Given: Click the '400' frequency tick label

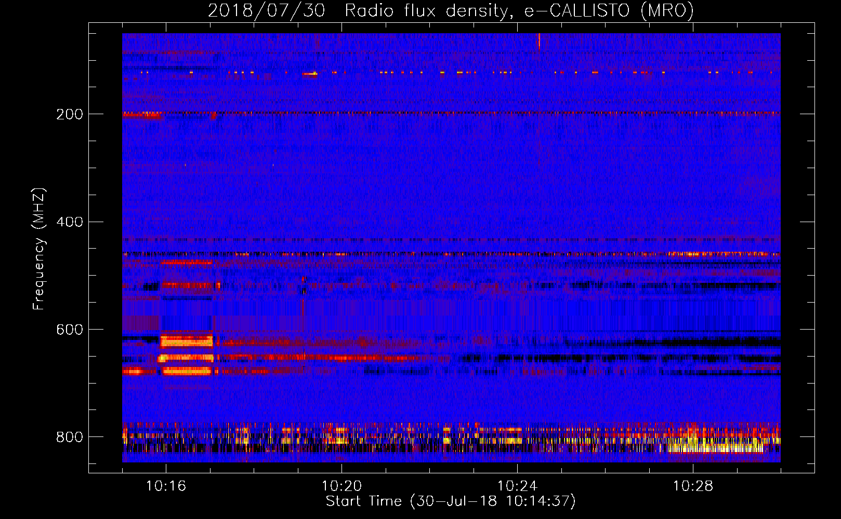Looking at the screenshot, I should [70, 222].
